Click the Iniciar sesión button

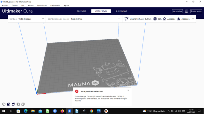[196, 11]
